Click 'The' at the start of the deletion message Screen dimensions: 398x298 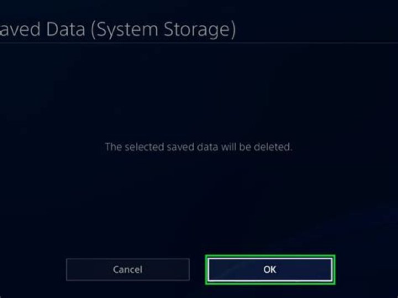click(113, 147)
